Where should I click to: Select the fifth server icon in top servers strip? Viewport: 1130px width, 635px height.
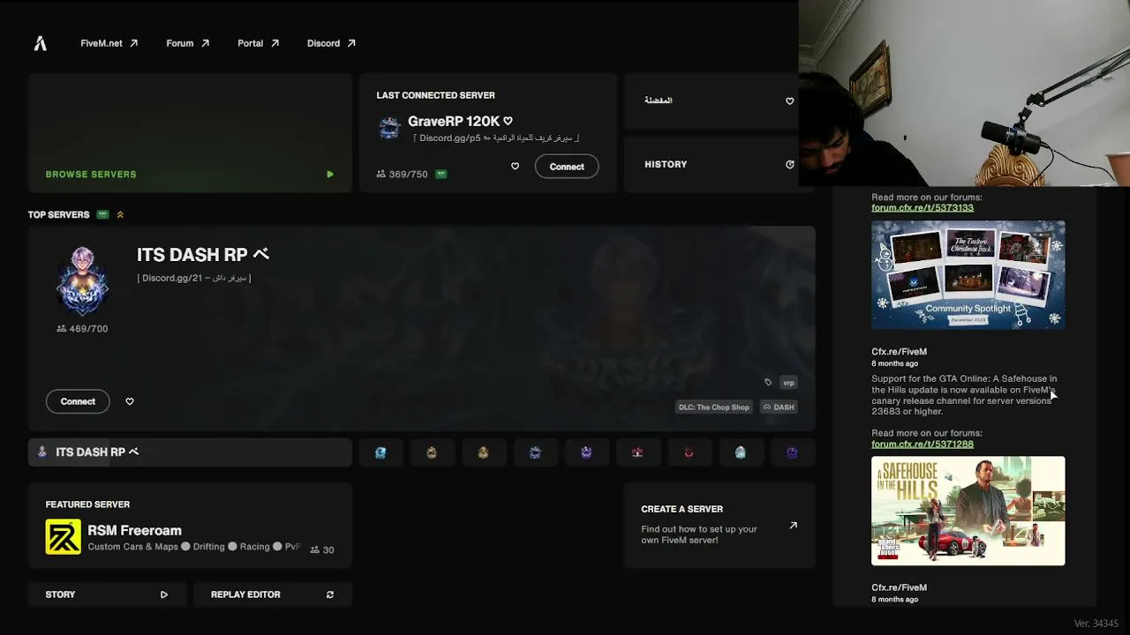pyautogui.click(x=586, y=452)
